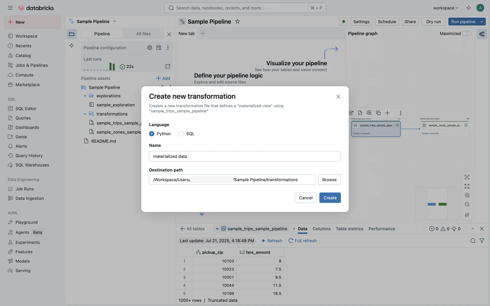
Task: Open Run pipeline dropdown arrow
Action: [482, 22]
